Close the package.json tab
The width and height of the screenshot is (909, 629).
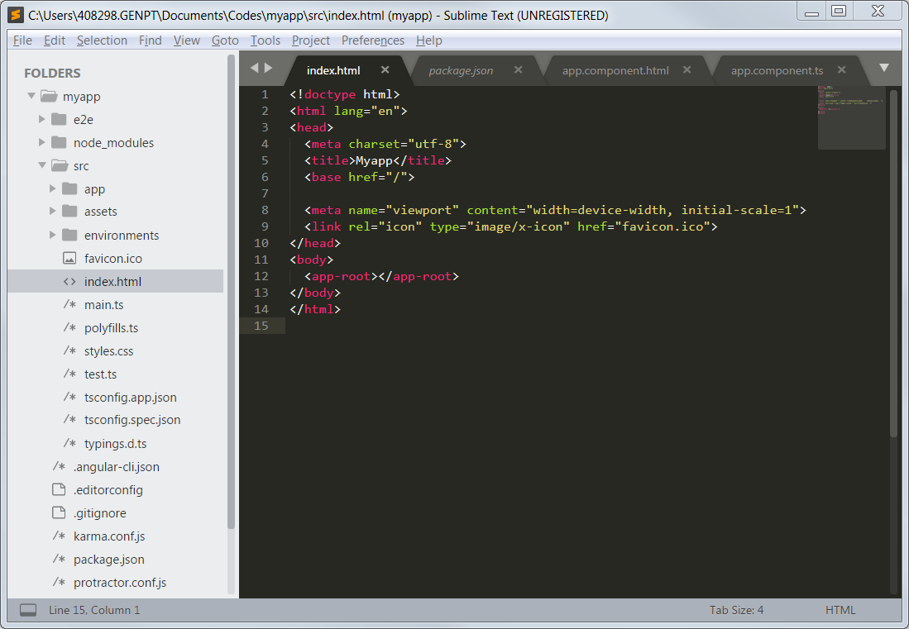518,70
